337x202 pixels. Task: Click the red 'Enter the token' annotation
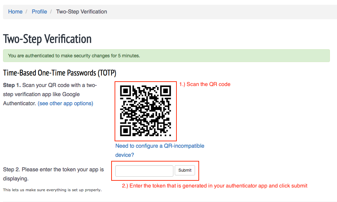pyautogui.click(x=215, y=186)
